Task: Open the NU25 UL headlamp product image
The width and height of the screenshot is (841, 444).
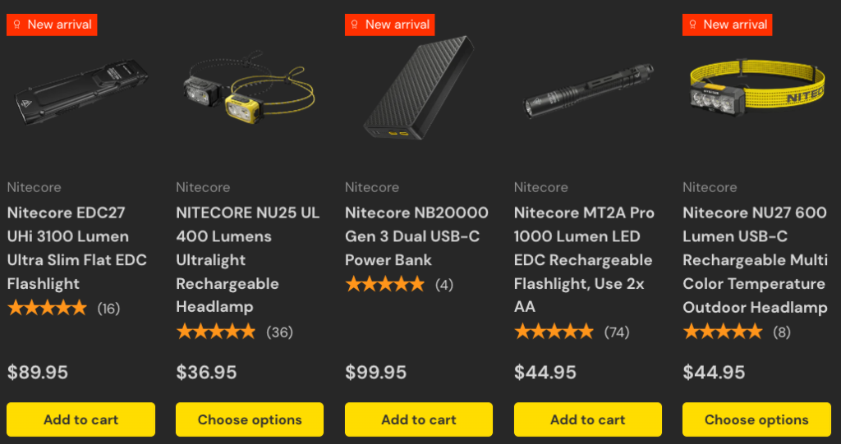Action: (x=248, y=94)
